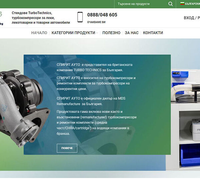Click the ВХОД login link
Viewport: 200px width, 186px height.
click(x=189, y=18)
